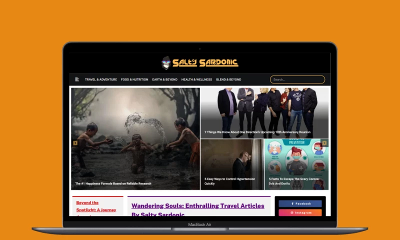Open the Scary Corona facts article thumbnail
This screenshot has width=400, height=240.
point(296,164)
